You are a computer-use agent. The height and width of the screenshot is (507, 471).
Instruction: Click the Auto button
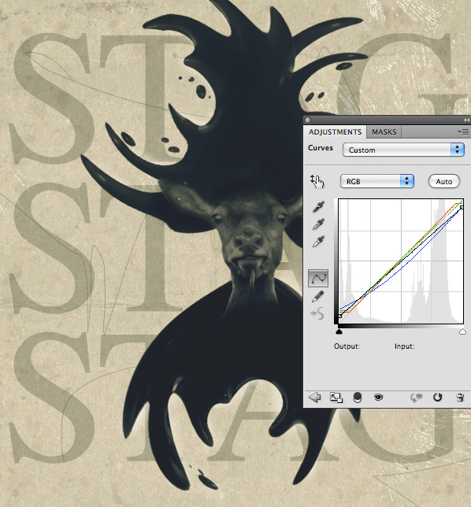(x=444, y=181)
